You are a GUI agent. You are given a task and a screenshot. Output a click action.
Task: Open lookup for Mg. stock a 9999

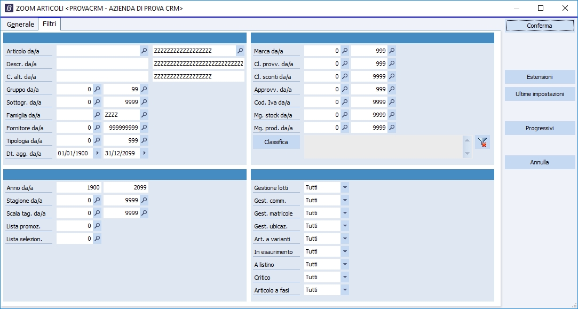392,115
